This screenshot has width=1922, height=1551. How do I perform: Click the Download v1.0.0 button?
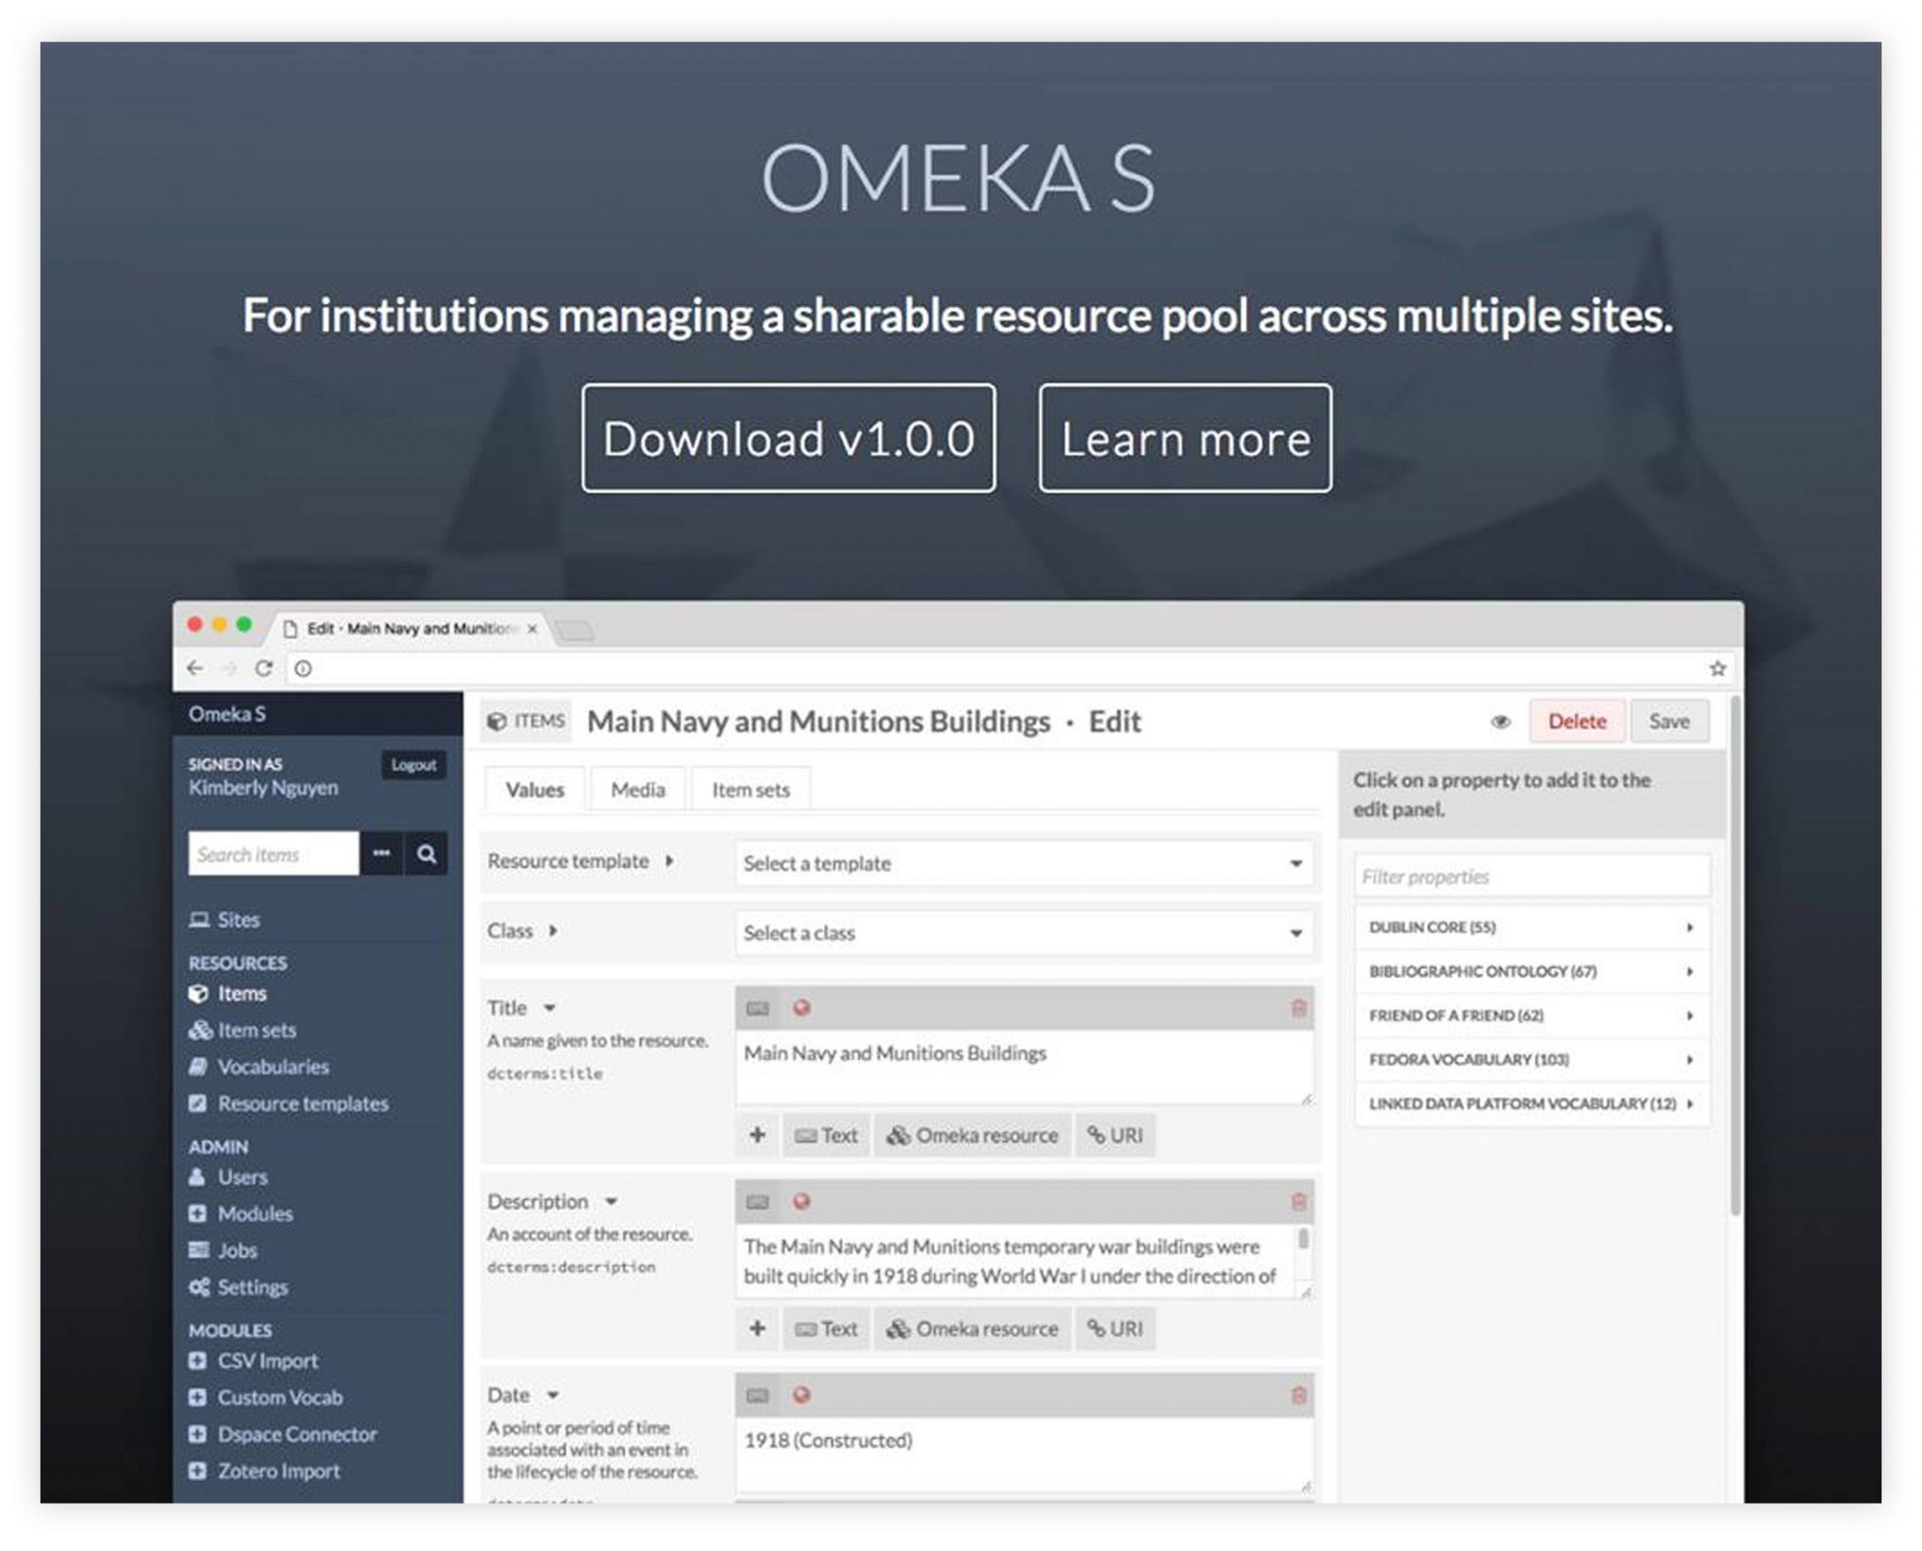coord(788,438)
